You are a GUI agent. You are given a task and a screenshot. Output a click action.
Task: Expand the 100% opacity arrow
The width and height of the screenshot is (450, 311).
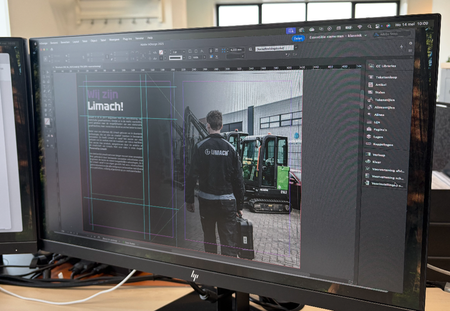(205, 57)
